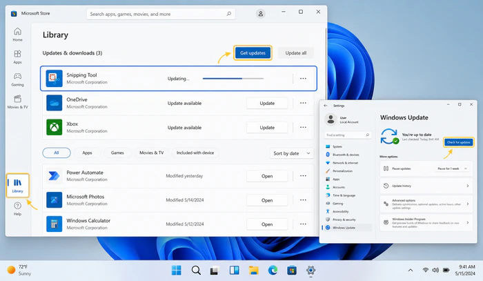This screenshot has width=483, height=281.
Task: Open Apps section in Store sidebar
Action: (17, 57)
